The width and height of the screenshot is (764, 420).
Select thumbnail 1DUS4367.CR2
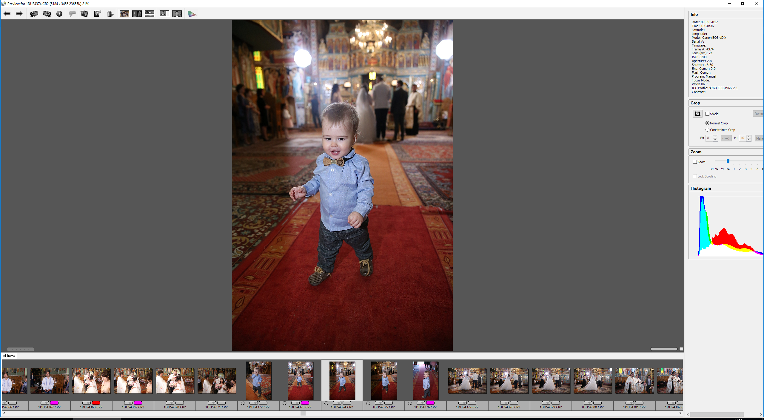point(50,381)
